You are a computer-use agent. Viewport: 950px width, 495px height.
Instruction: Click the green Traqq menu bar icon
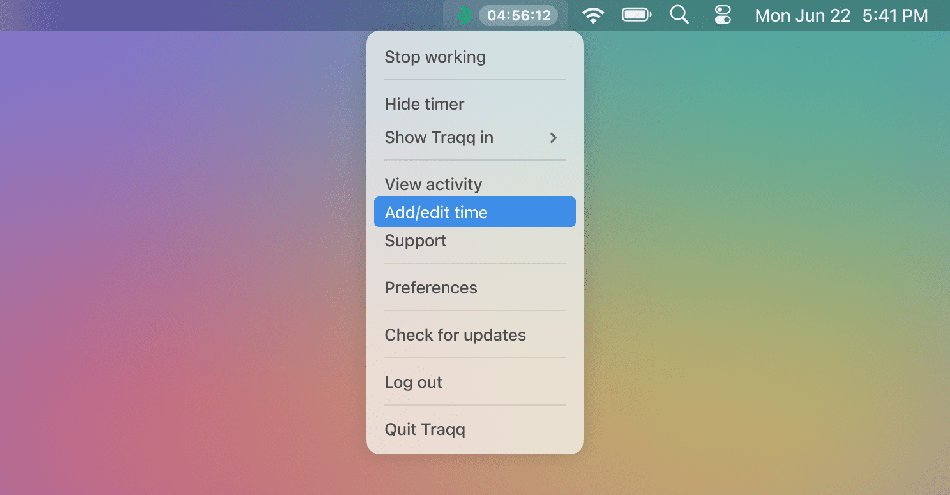coord(465,15)
